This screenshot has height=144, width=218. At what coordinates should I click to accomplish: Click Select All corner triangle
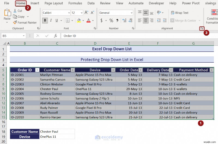point(4,44)
